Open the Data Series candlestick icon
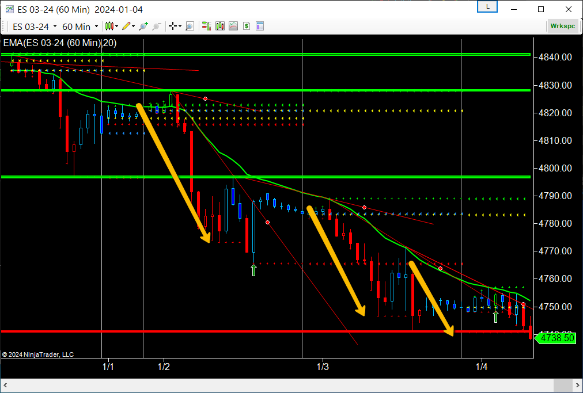This screenshot has height=393, width=583. (x=219, y=26)
